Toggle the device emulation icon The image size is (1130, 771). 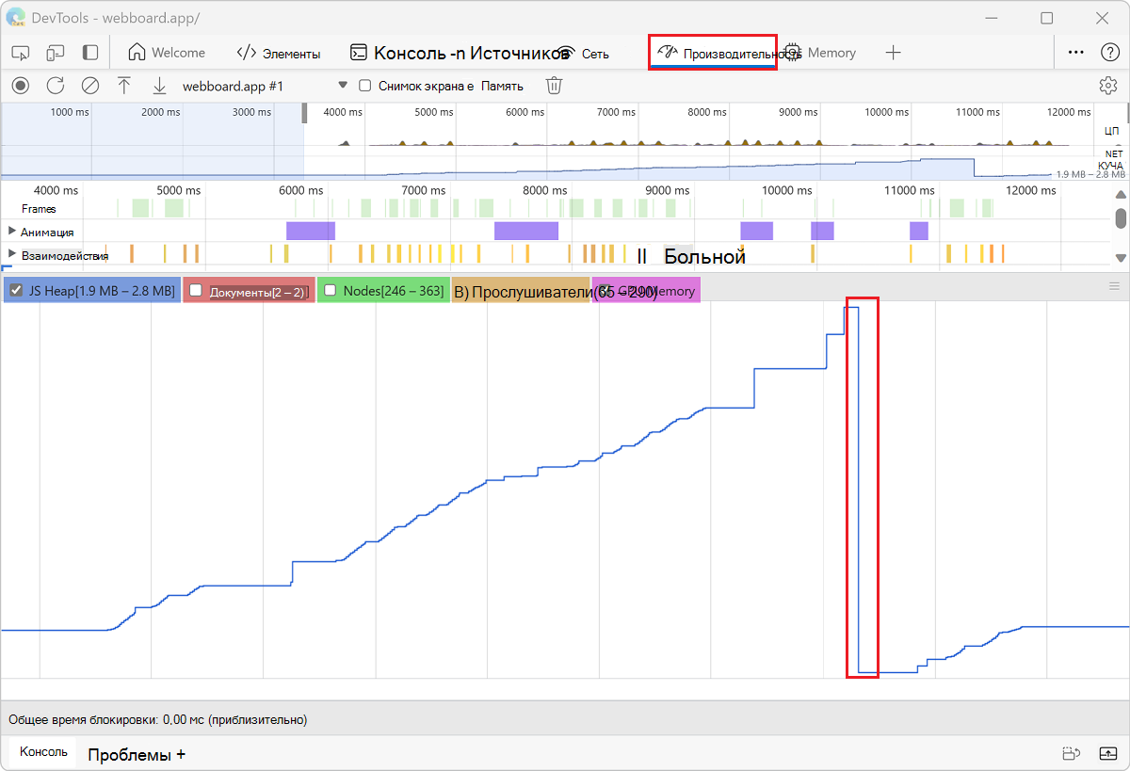(x=56, y=53)
